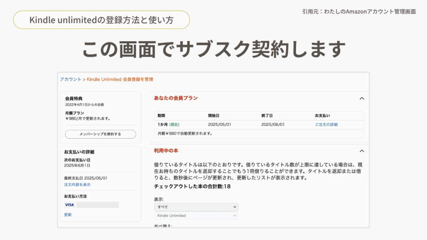Select the 1か月 (現在) plan row
The image size is (427, 240).
click(259, 125)
